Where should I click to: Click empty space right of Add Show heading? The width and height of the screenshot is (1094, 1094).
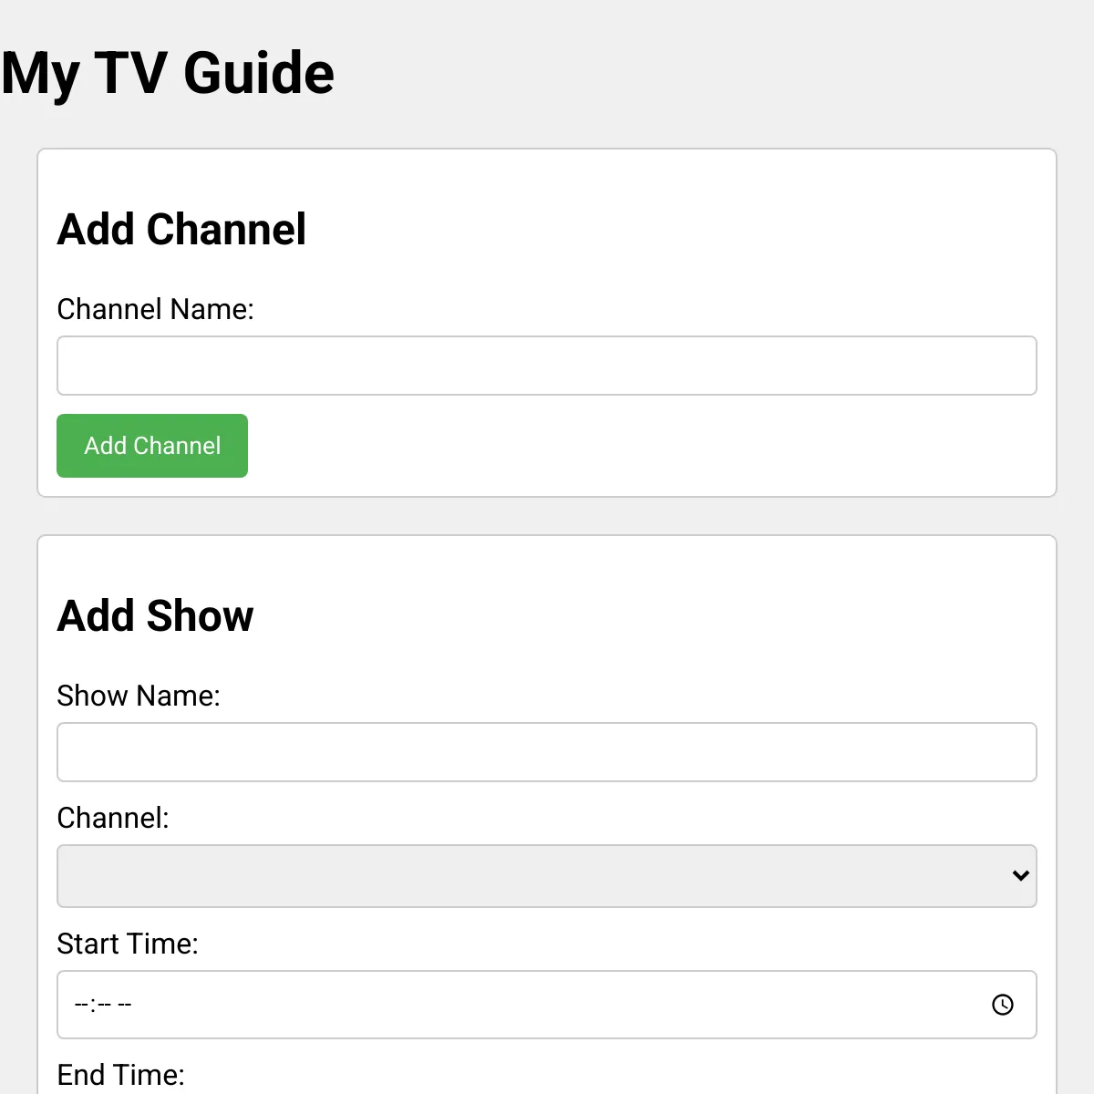click(x=638, y=616)
